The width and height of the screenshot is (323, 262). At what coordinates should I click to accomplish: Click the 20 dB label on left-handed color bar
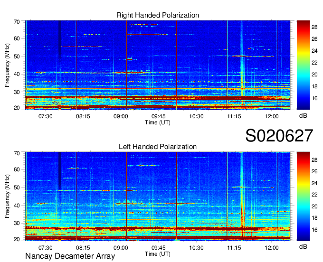click(314, 206)
